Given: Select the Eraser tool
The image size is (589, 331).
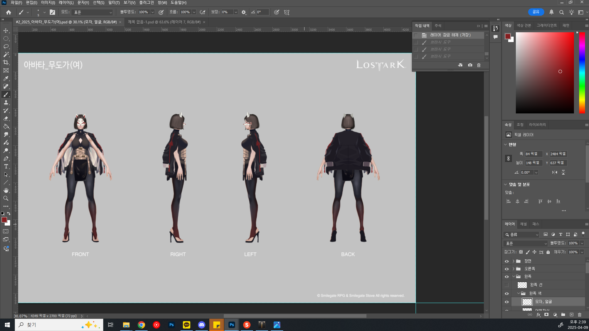Looking at the screenshot, I should coord(6,119).
